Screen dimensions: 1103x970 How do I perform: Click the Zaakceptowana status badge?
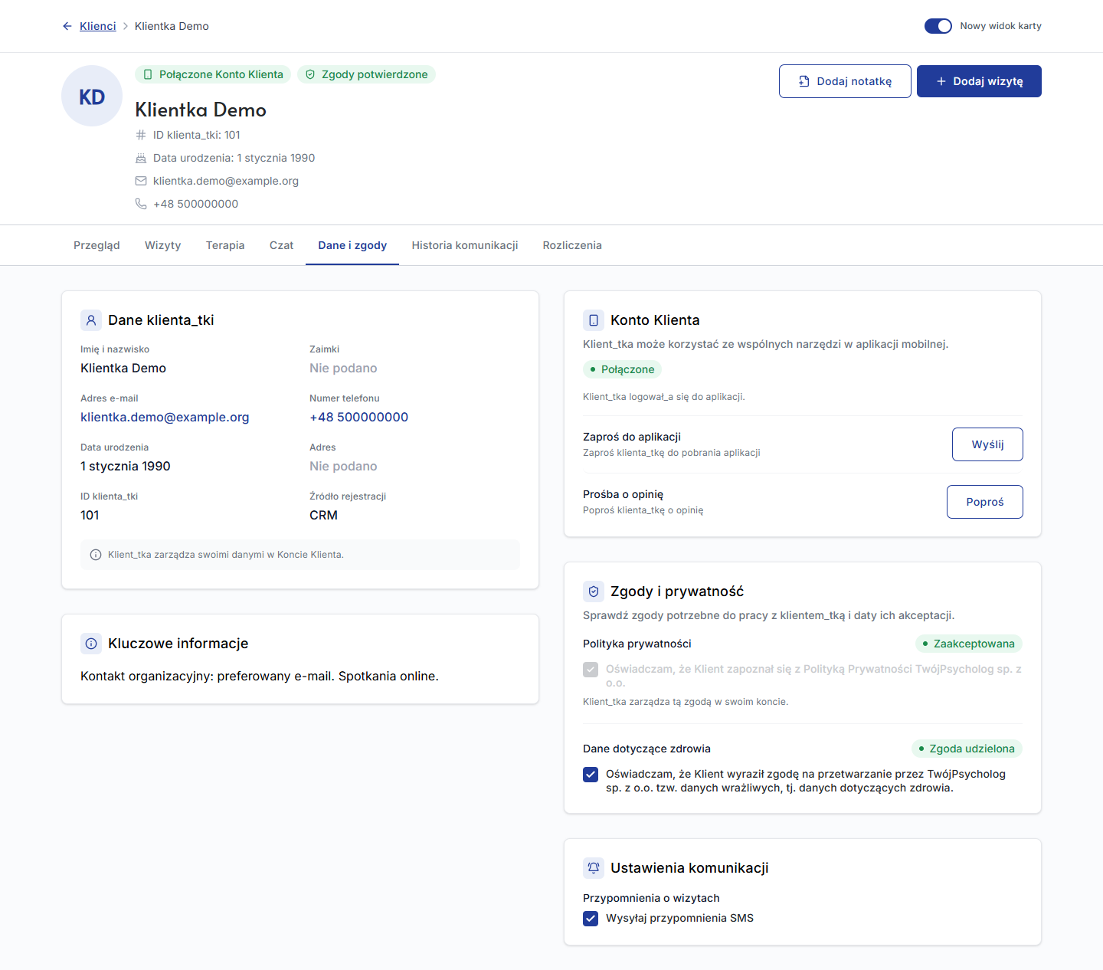pos(969,644)
